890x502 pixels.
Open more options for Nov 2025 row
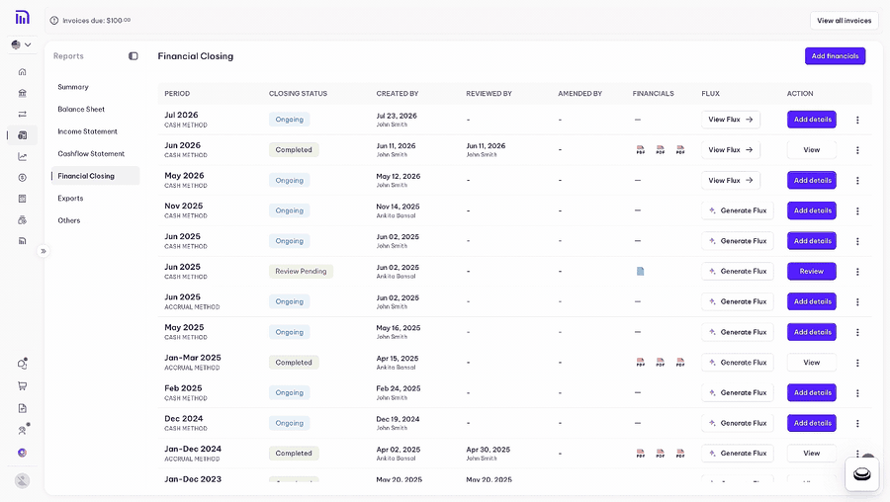857,211
